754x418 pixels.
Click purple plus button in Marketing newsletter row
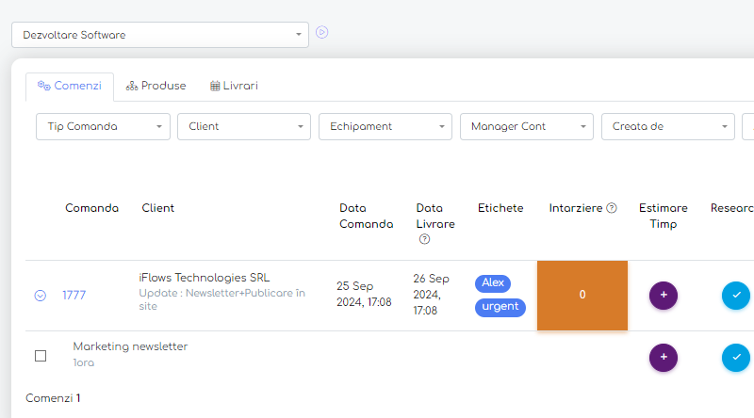664,358
